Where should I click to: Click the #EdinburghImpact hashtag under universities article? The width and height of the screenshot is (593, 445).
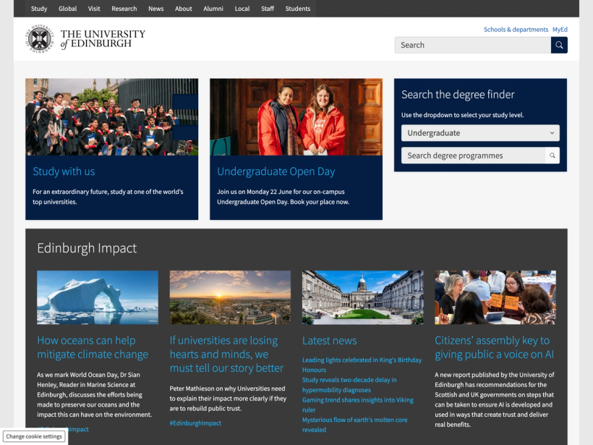tap(195, 423)
